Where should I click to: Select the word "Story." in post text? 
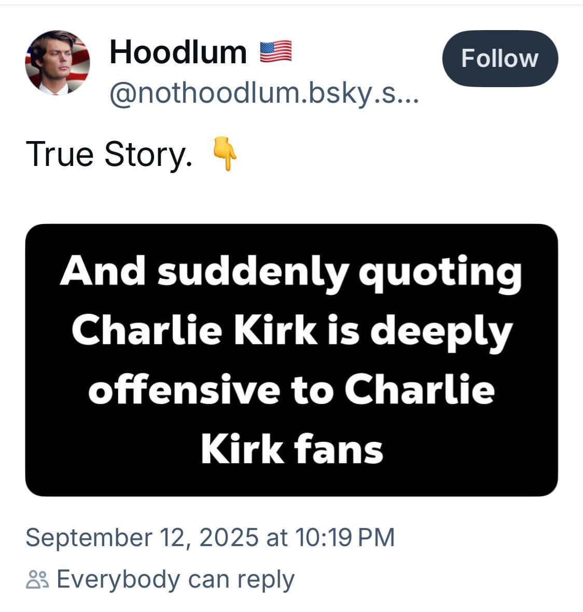coord(148,155)
